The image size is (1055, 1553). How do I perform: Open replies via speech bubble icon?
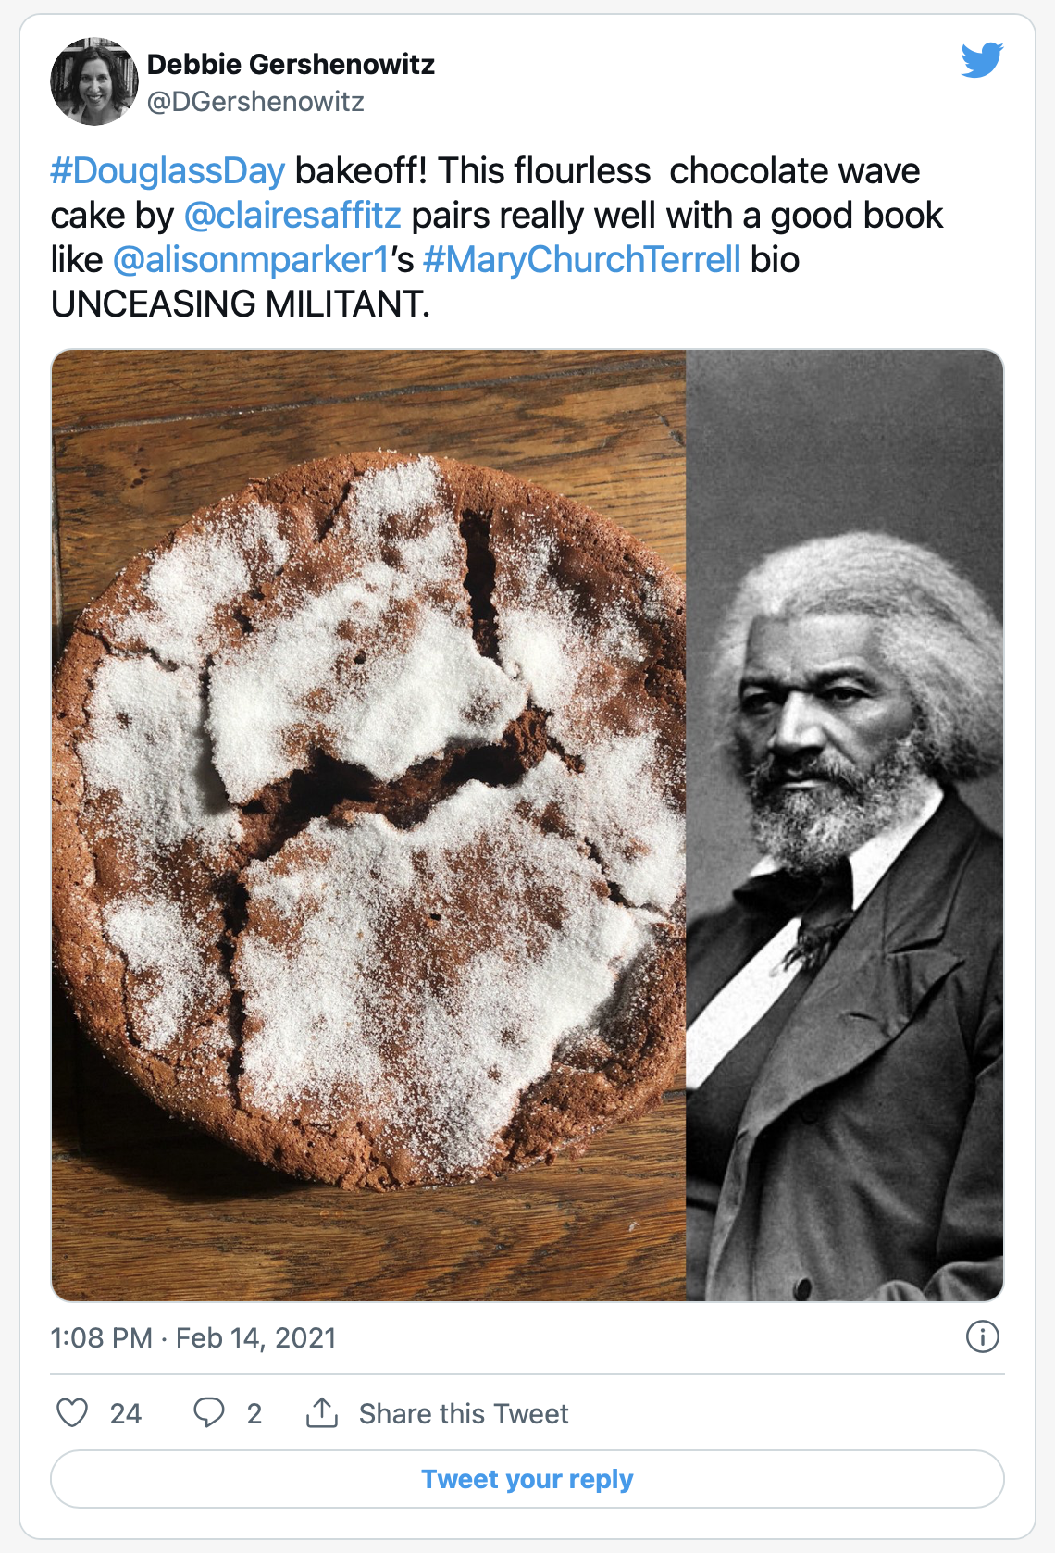pyautogui.click(x=209, y=1412)
